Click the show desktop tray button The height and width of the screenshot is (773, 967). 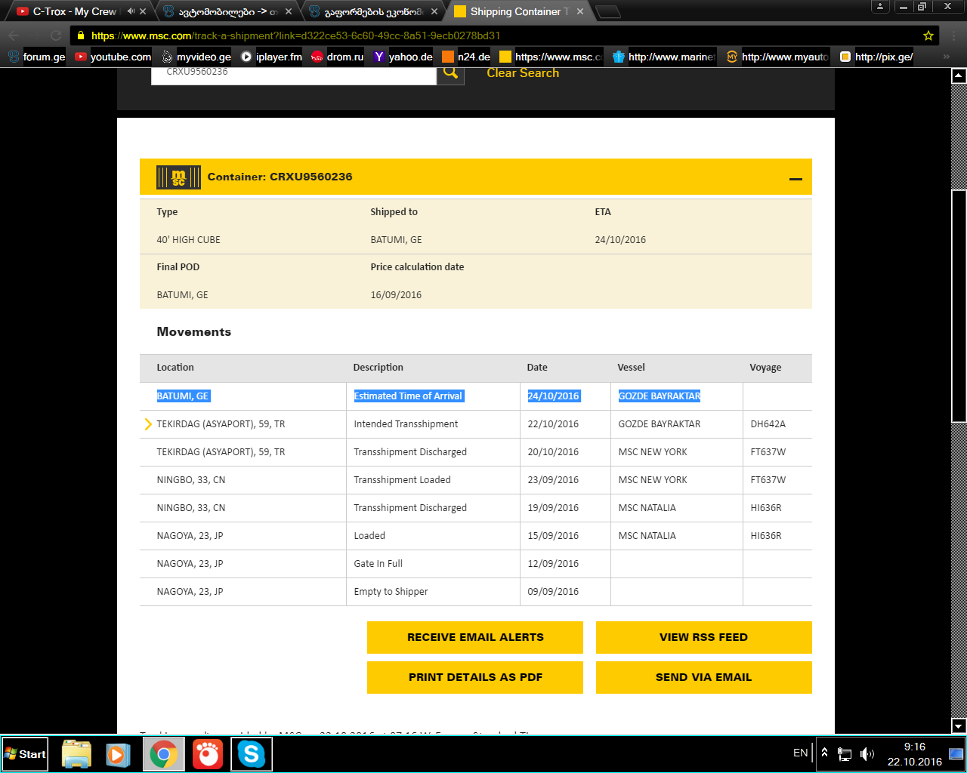tap(956, 753)
